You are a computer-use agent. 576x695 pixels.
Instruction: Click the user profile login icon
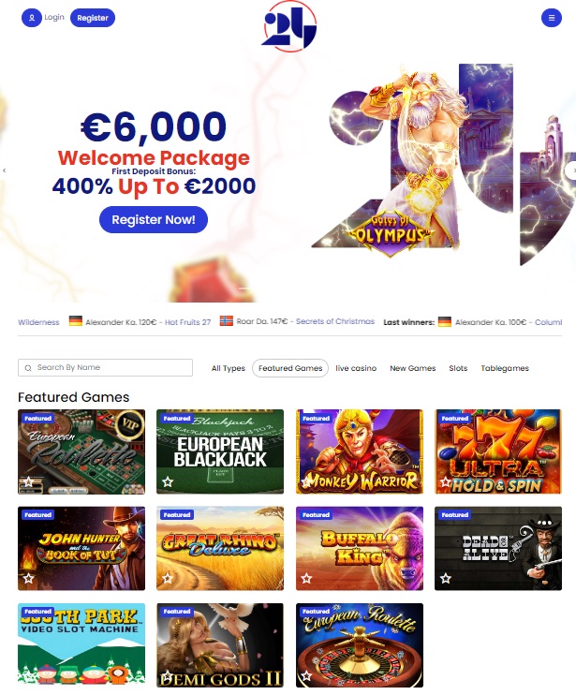32,18
